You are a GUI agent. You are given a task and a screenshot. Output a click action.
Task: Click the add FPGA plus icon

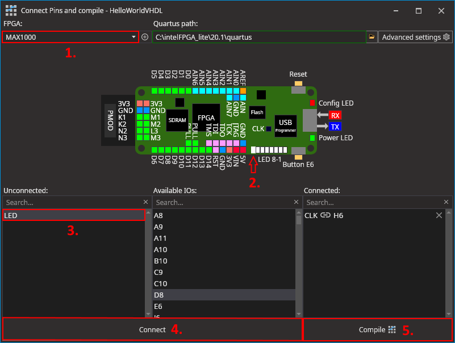click(145, 37)
